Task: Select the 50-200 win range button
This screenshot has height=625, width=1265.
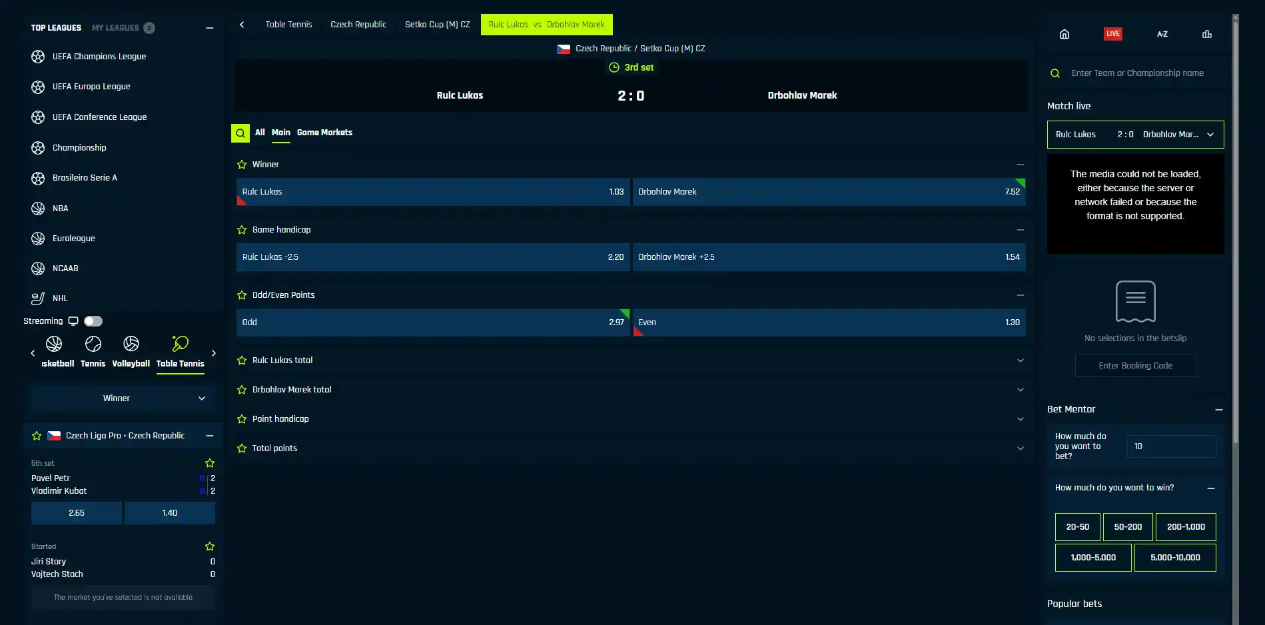Action: 1128,527
